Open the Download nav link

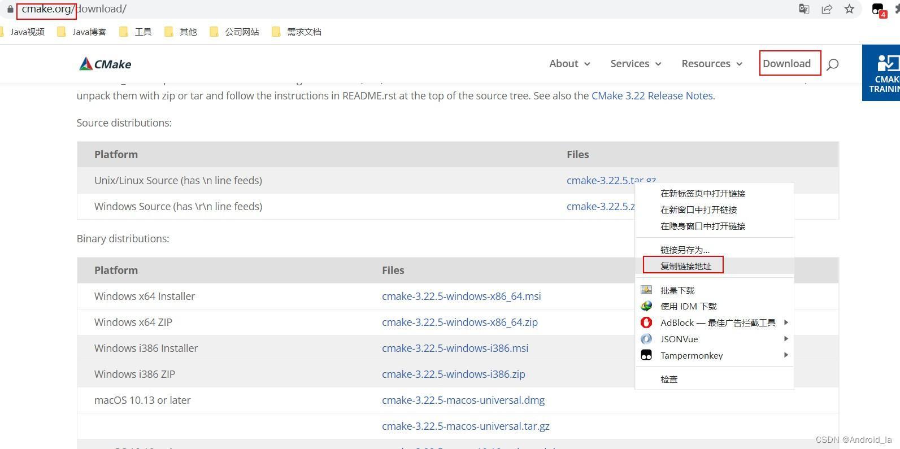pos(786,63)
